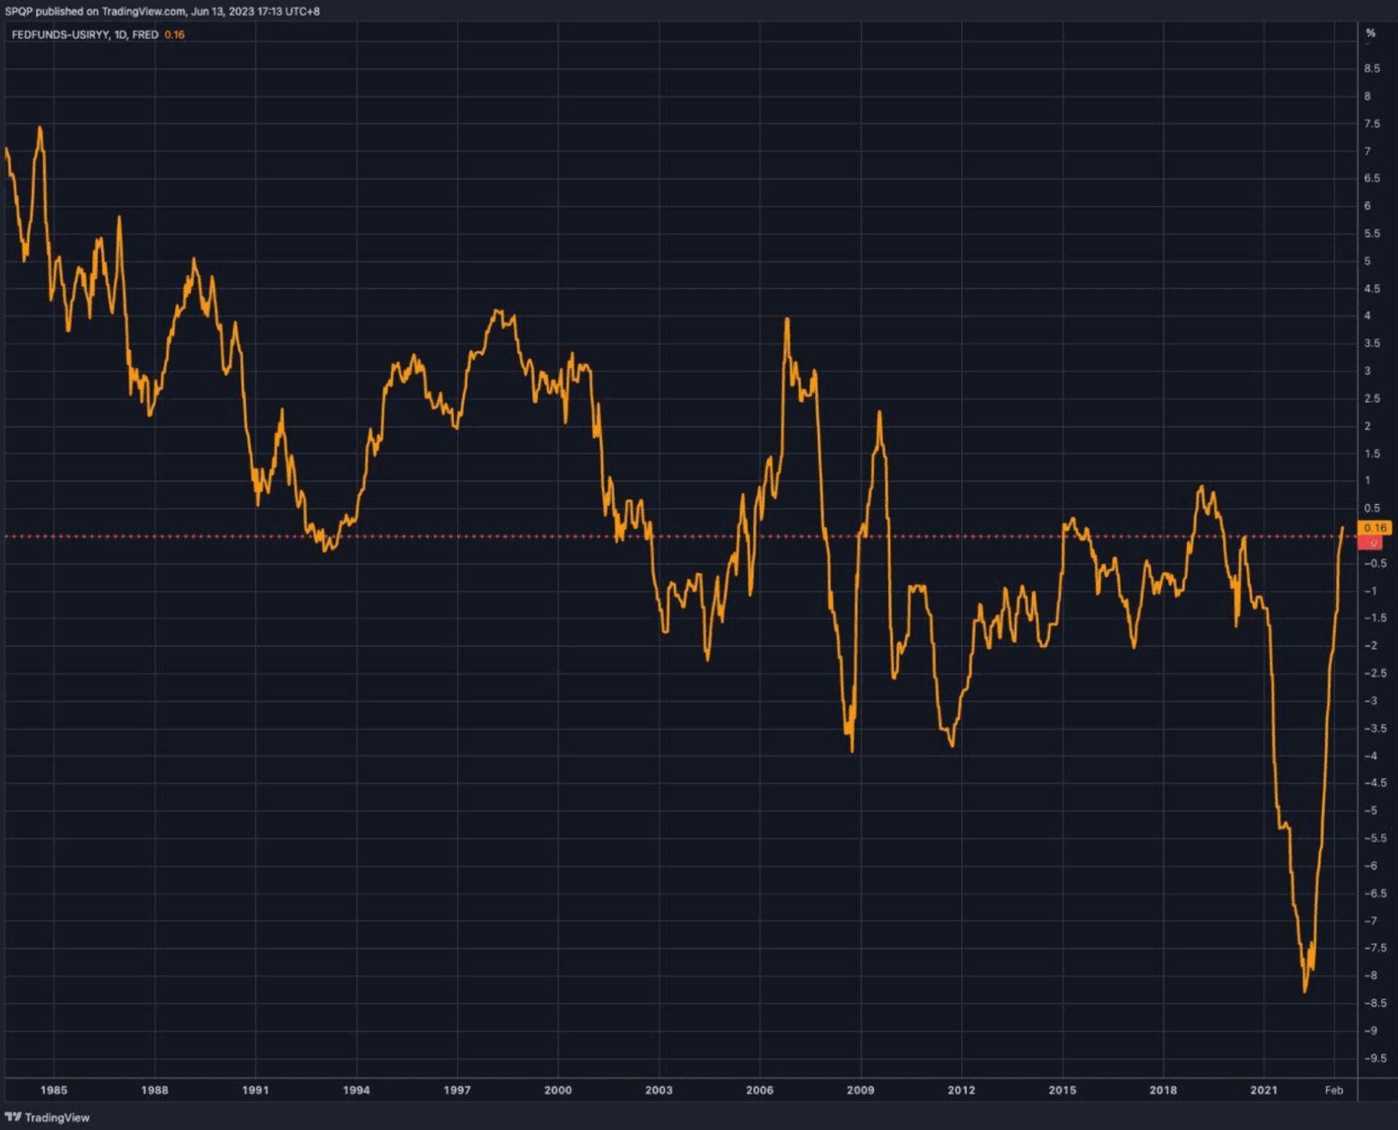This screenshot has width=1398, height=1130.
Task: Select the 2015 label on the time axis
Action: [1062, 1090]
